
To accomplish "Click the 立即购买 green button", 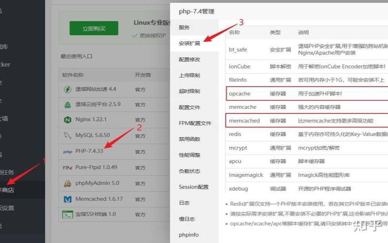I will coord(94,28).
